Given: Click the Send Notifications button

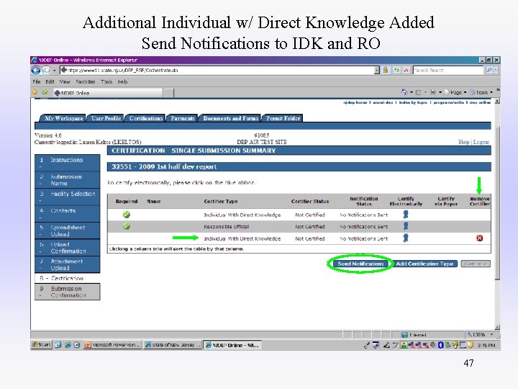Looking at the screenshot, I should [x=360, y=264].
